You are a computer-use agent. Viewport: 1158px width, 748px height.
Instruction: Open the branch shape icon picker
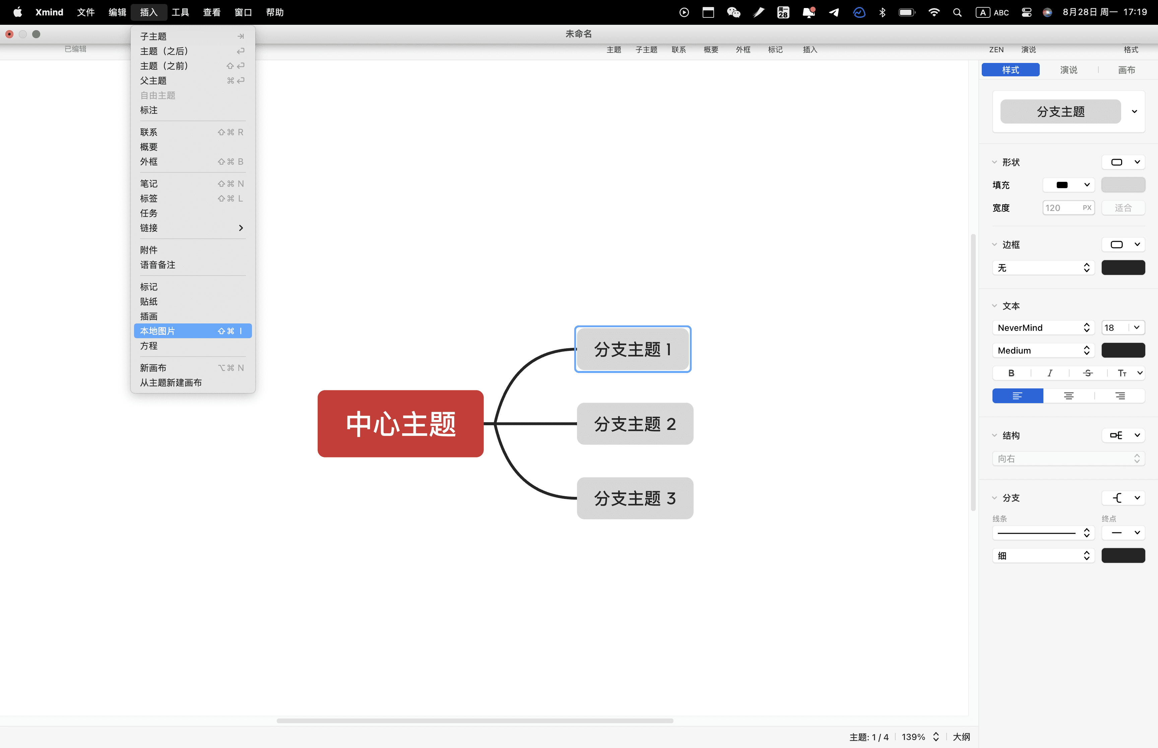pyautogui.click(x=1123, y=498)
